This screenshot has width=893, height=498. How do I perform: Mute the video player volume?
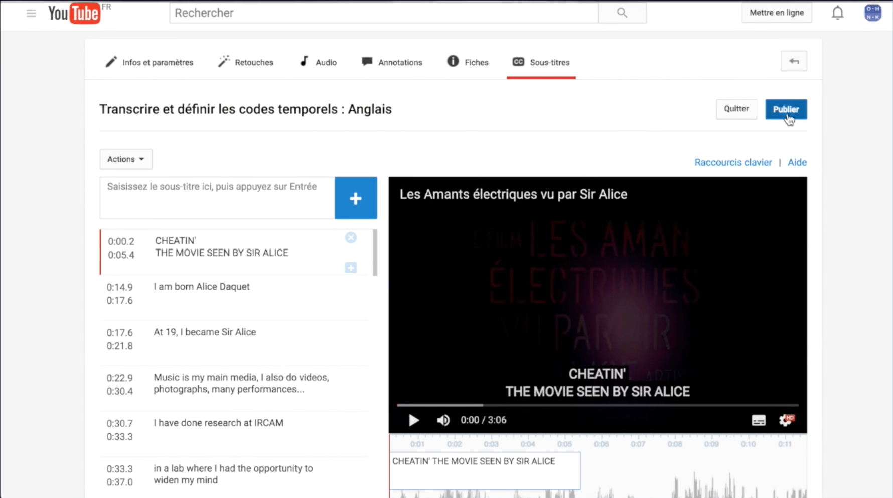pyautogui.click(x=443, y=420)
